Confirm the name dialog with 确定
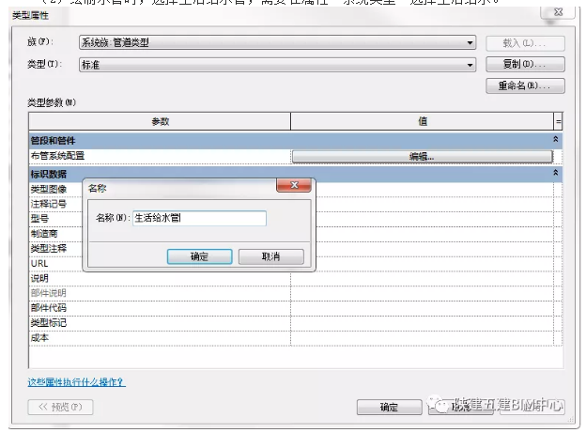Image resolution: width=586 pixels, height=433 pixels. [199, 256]
